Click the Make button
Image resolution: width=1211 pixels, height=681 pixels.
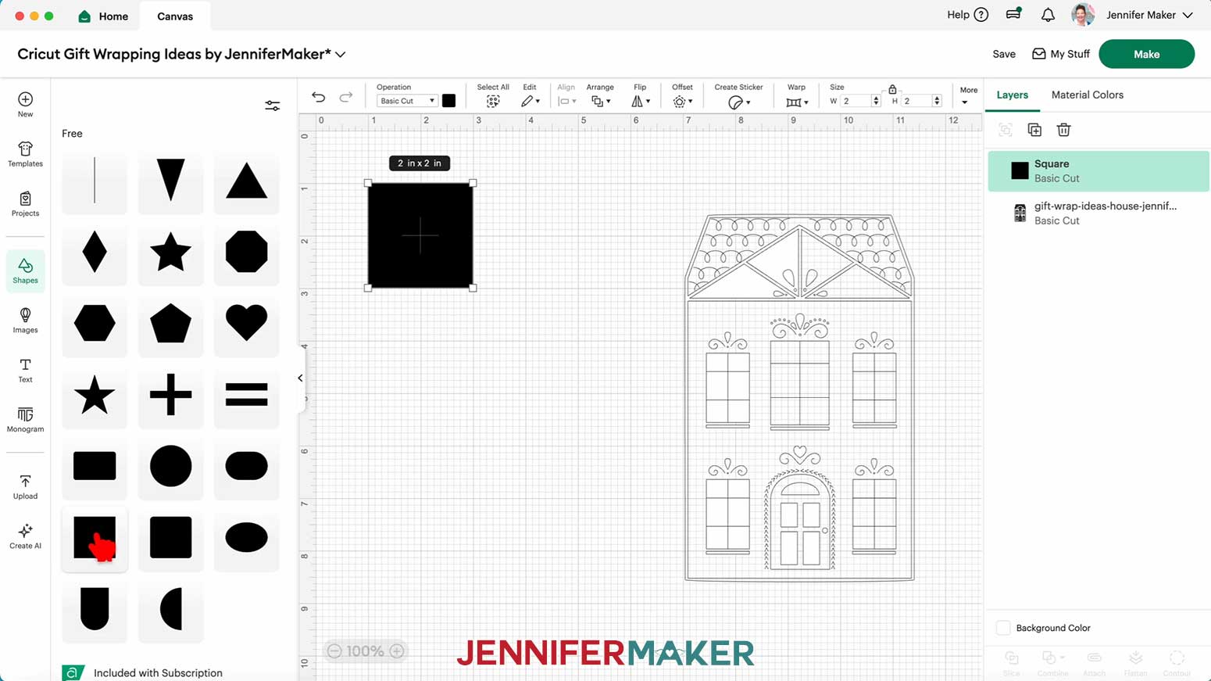1146,54
